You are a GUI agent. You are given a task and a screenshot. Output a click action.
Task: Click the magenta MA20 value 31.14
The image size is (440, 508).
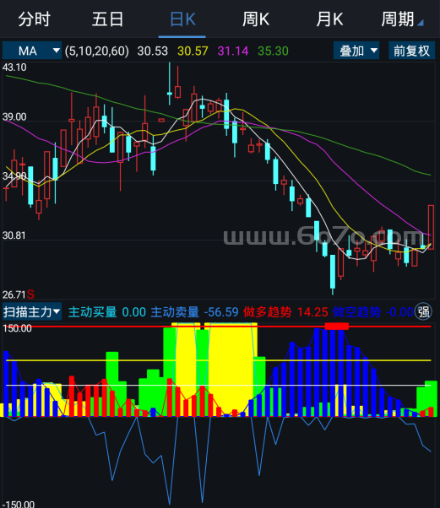click(x=233, y=51)
